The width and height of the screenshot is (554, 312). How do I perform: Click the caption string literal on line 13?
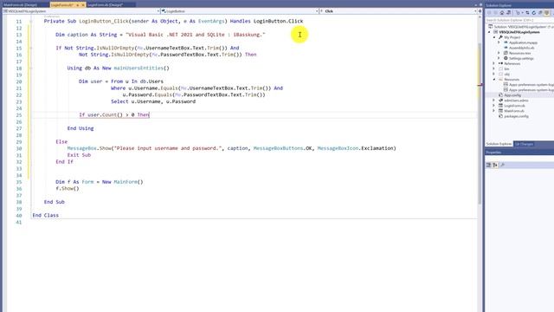[196, 35]
